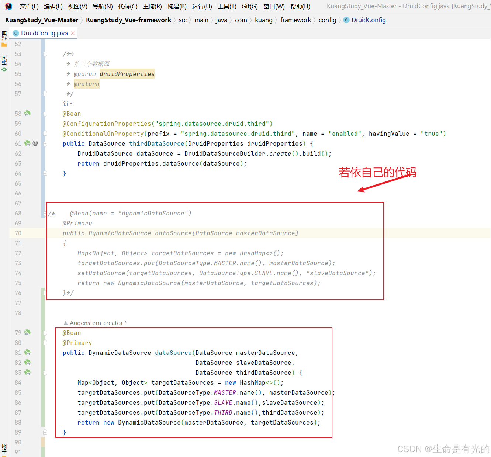Collapse the Javadoc fold marker on line 53
Image resolution: width=491 pixels, height=457 pixels.
45,54
